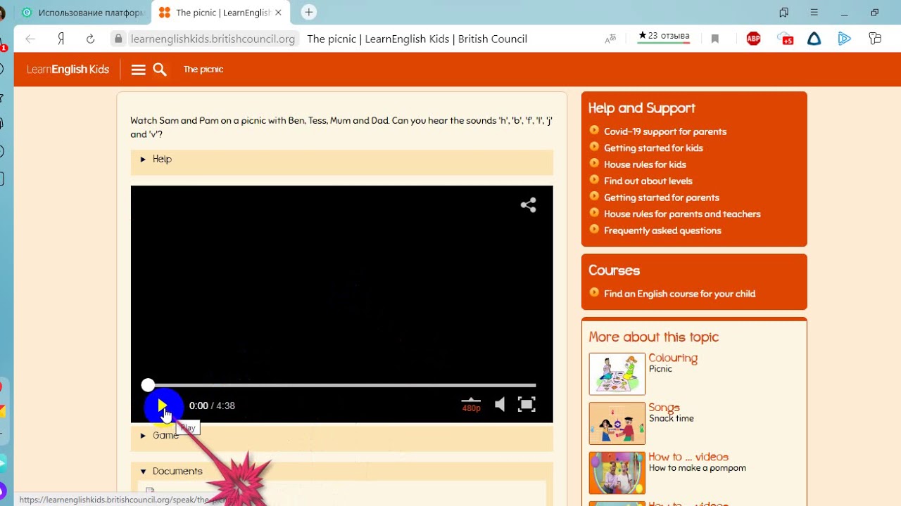Open the browser settings menu icon
The height and width of the screenshot is (506, 901).
(814, 13)
